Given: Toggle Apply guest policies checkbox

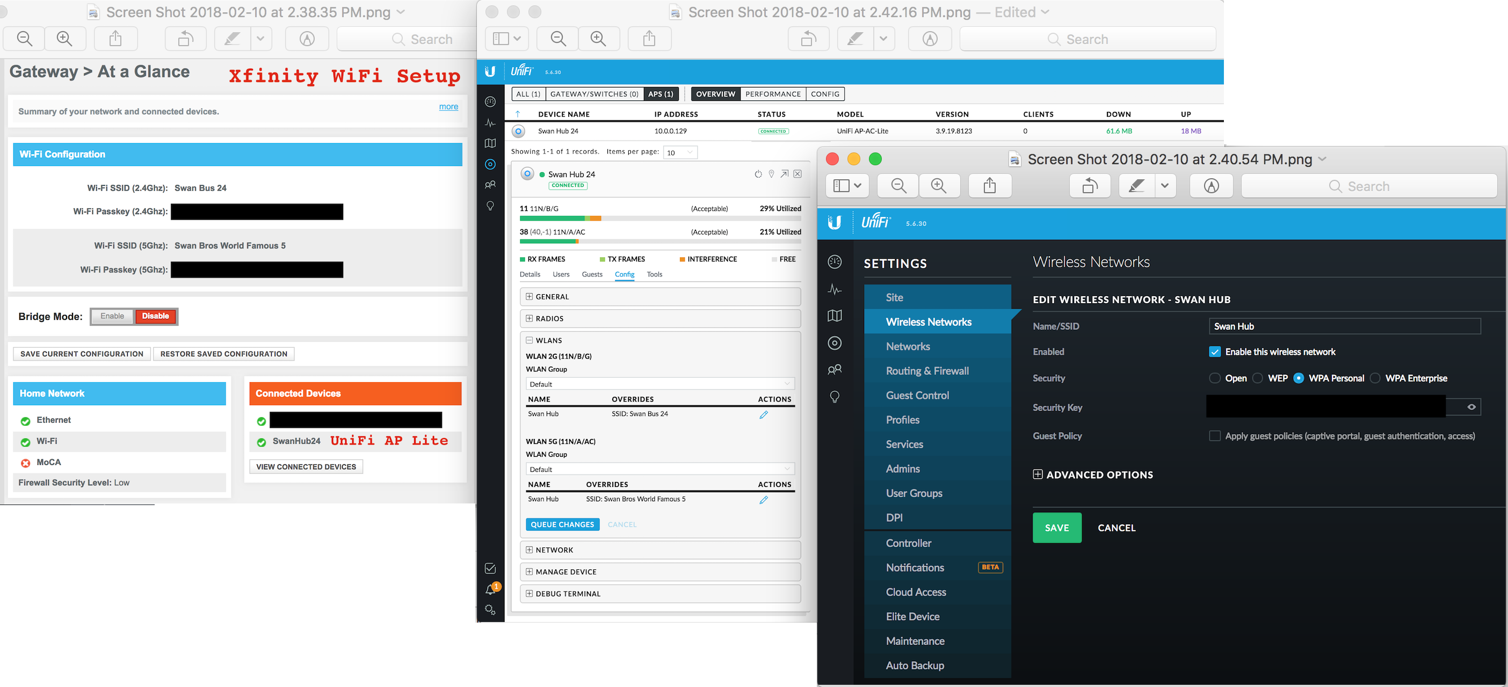Looking at the screenshot, I should (x=1215, y=436).
